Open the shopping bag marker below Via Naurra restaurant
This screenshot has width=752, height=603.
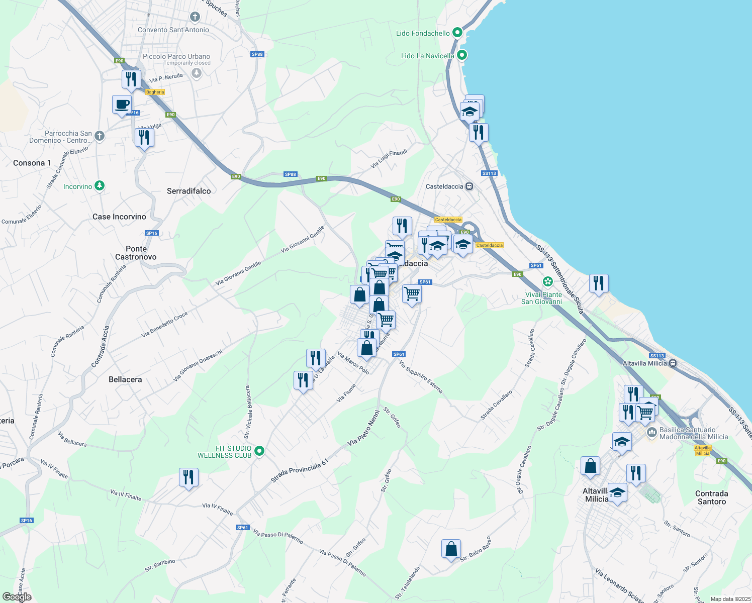[x=366, y=348]
